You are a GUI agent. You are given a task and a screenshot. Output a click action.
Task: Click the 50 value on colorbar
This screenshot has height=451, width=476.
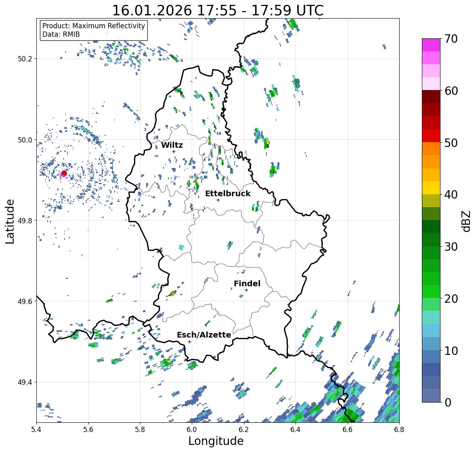pyautogui.click(x=451, y=143)
